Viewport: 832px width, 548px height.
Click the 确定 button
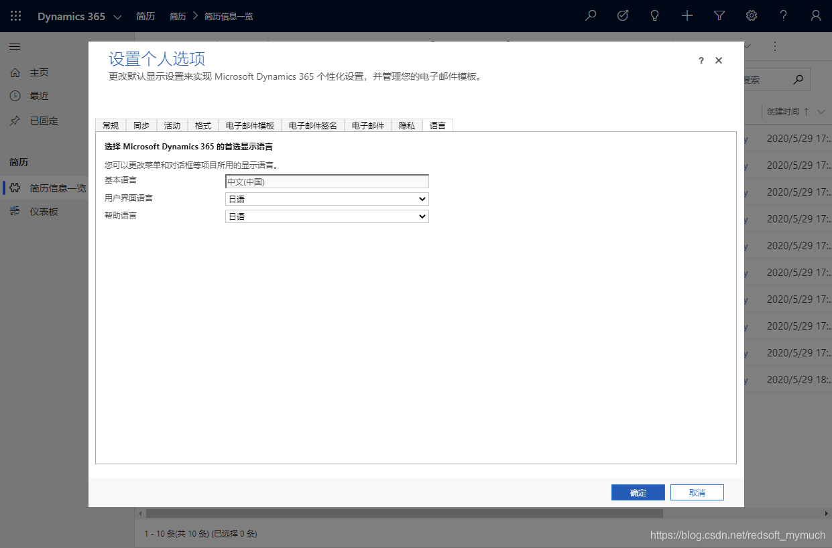pyautogui.click(x=638, y=492)
